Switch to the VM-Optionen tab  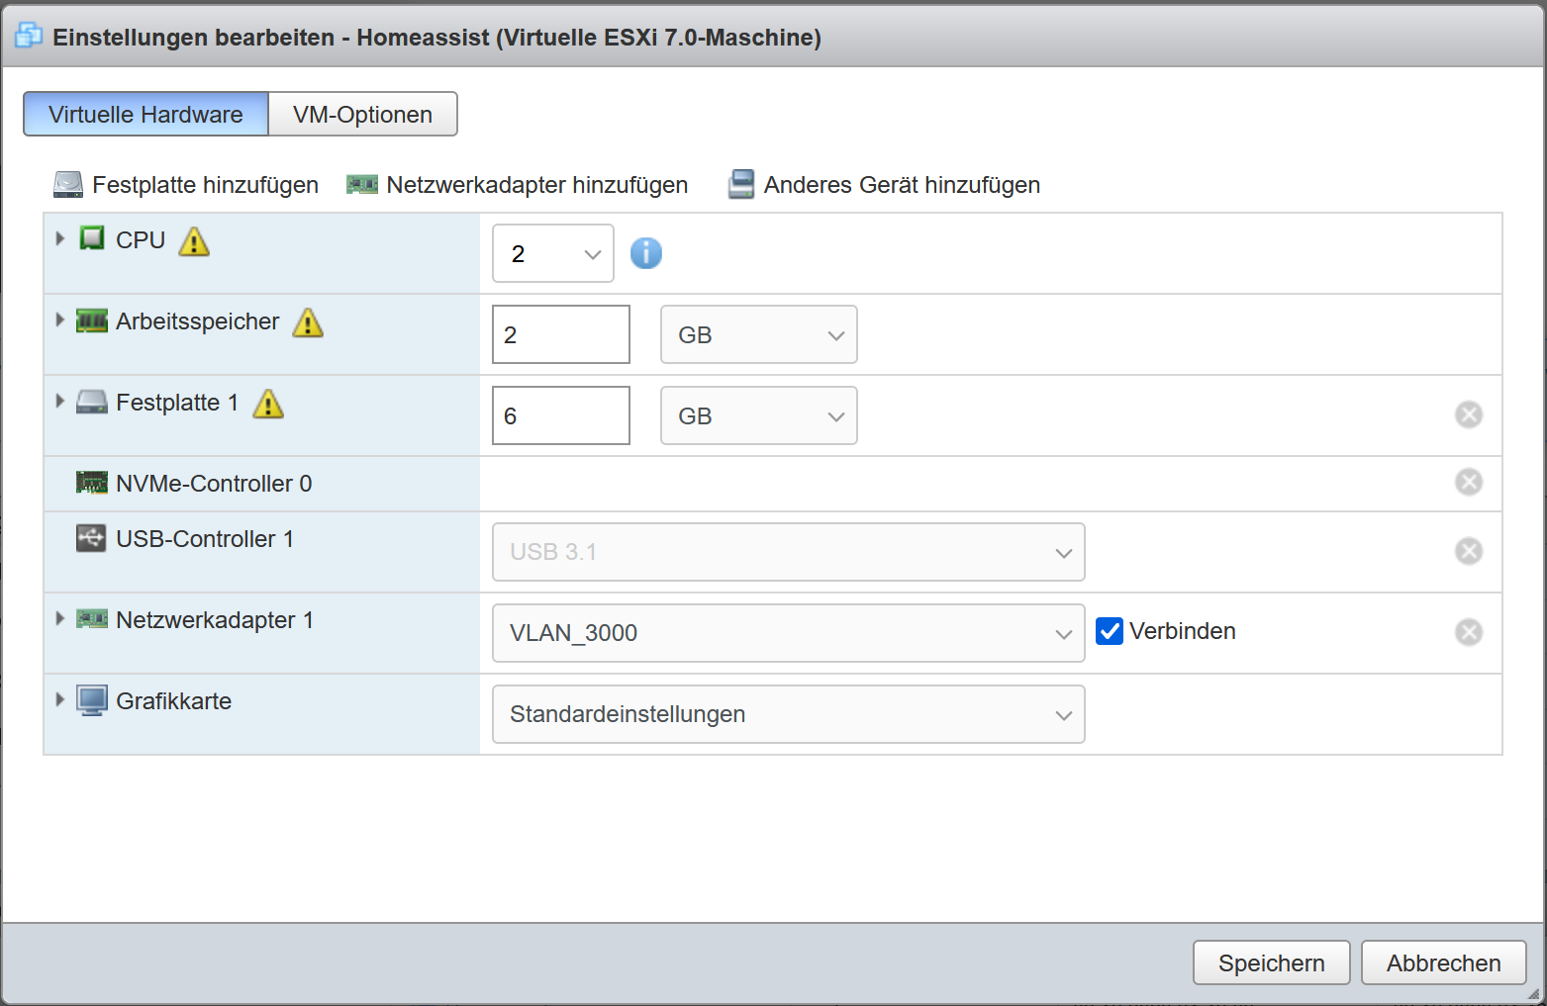click(362, 115)
